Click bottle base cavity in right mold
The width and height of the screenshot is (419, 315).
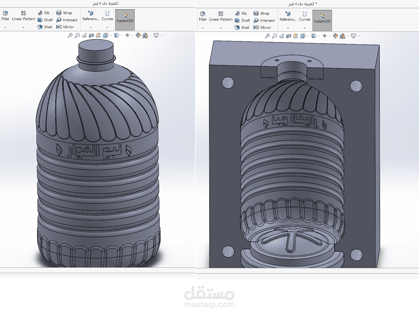pos(292,242)
